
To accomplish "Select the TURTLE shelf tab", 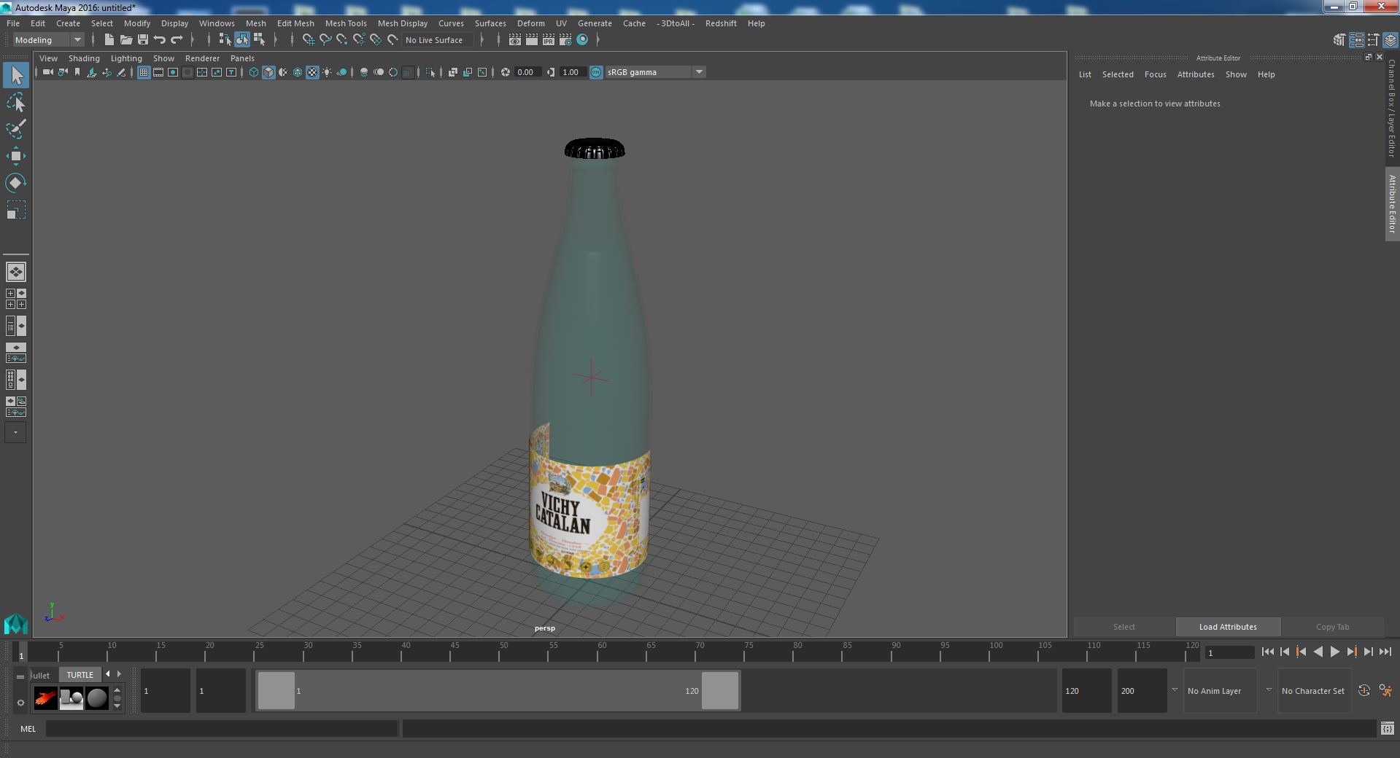I will click(80, 675).
